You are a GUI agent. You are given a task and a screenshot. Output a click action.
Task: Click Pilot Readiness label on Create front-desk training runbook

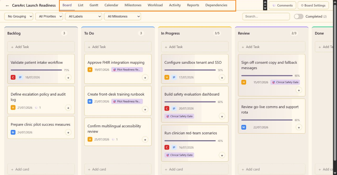click(x=127, y=101)
